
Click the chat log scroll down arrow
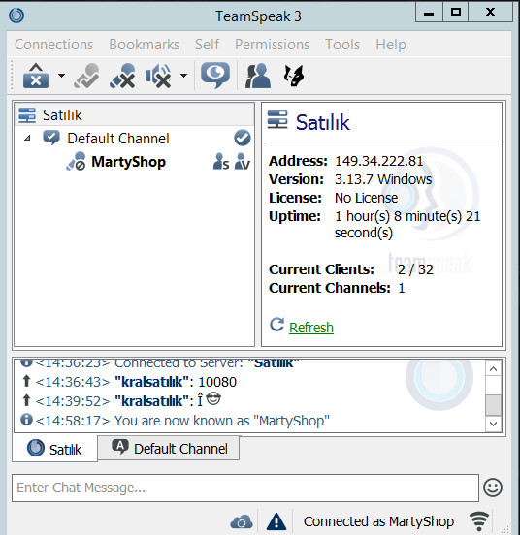[x=493, y=425]
